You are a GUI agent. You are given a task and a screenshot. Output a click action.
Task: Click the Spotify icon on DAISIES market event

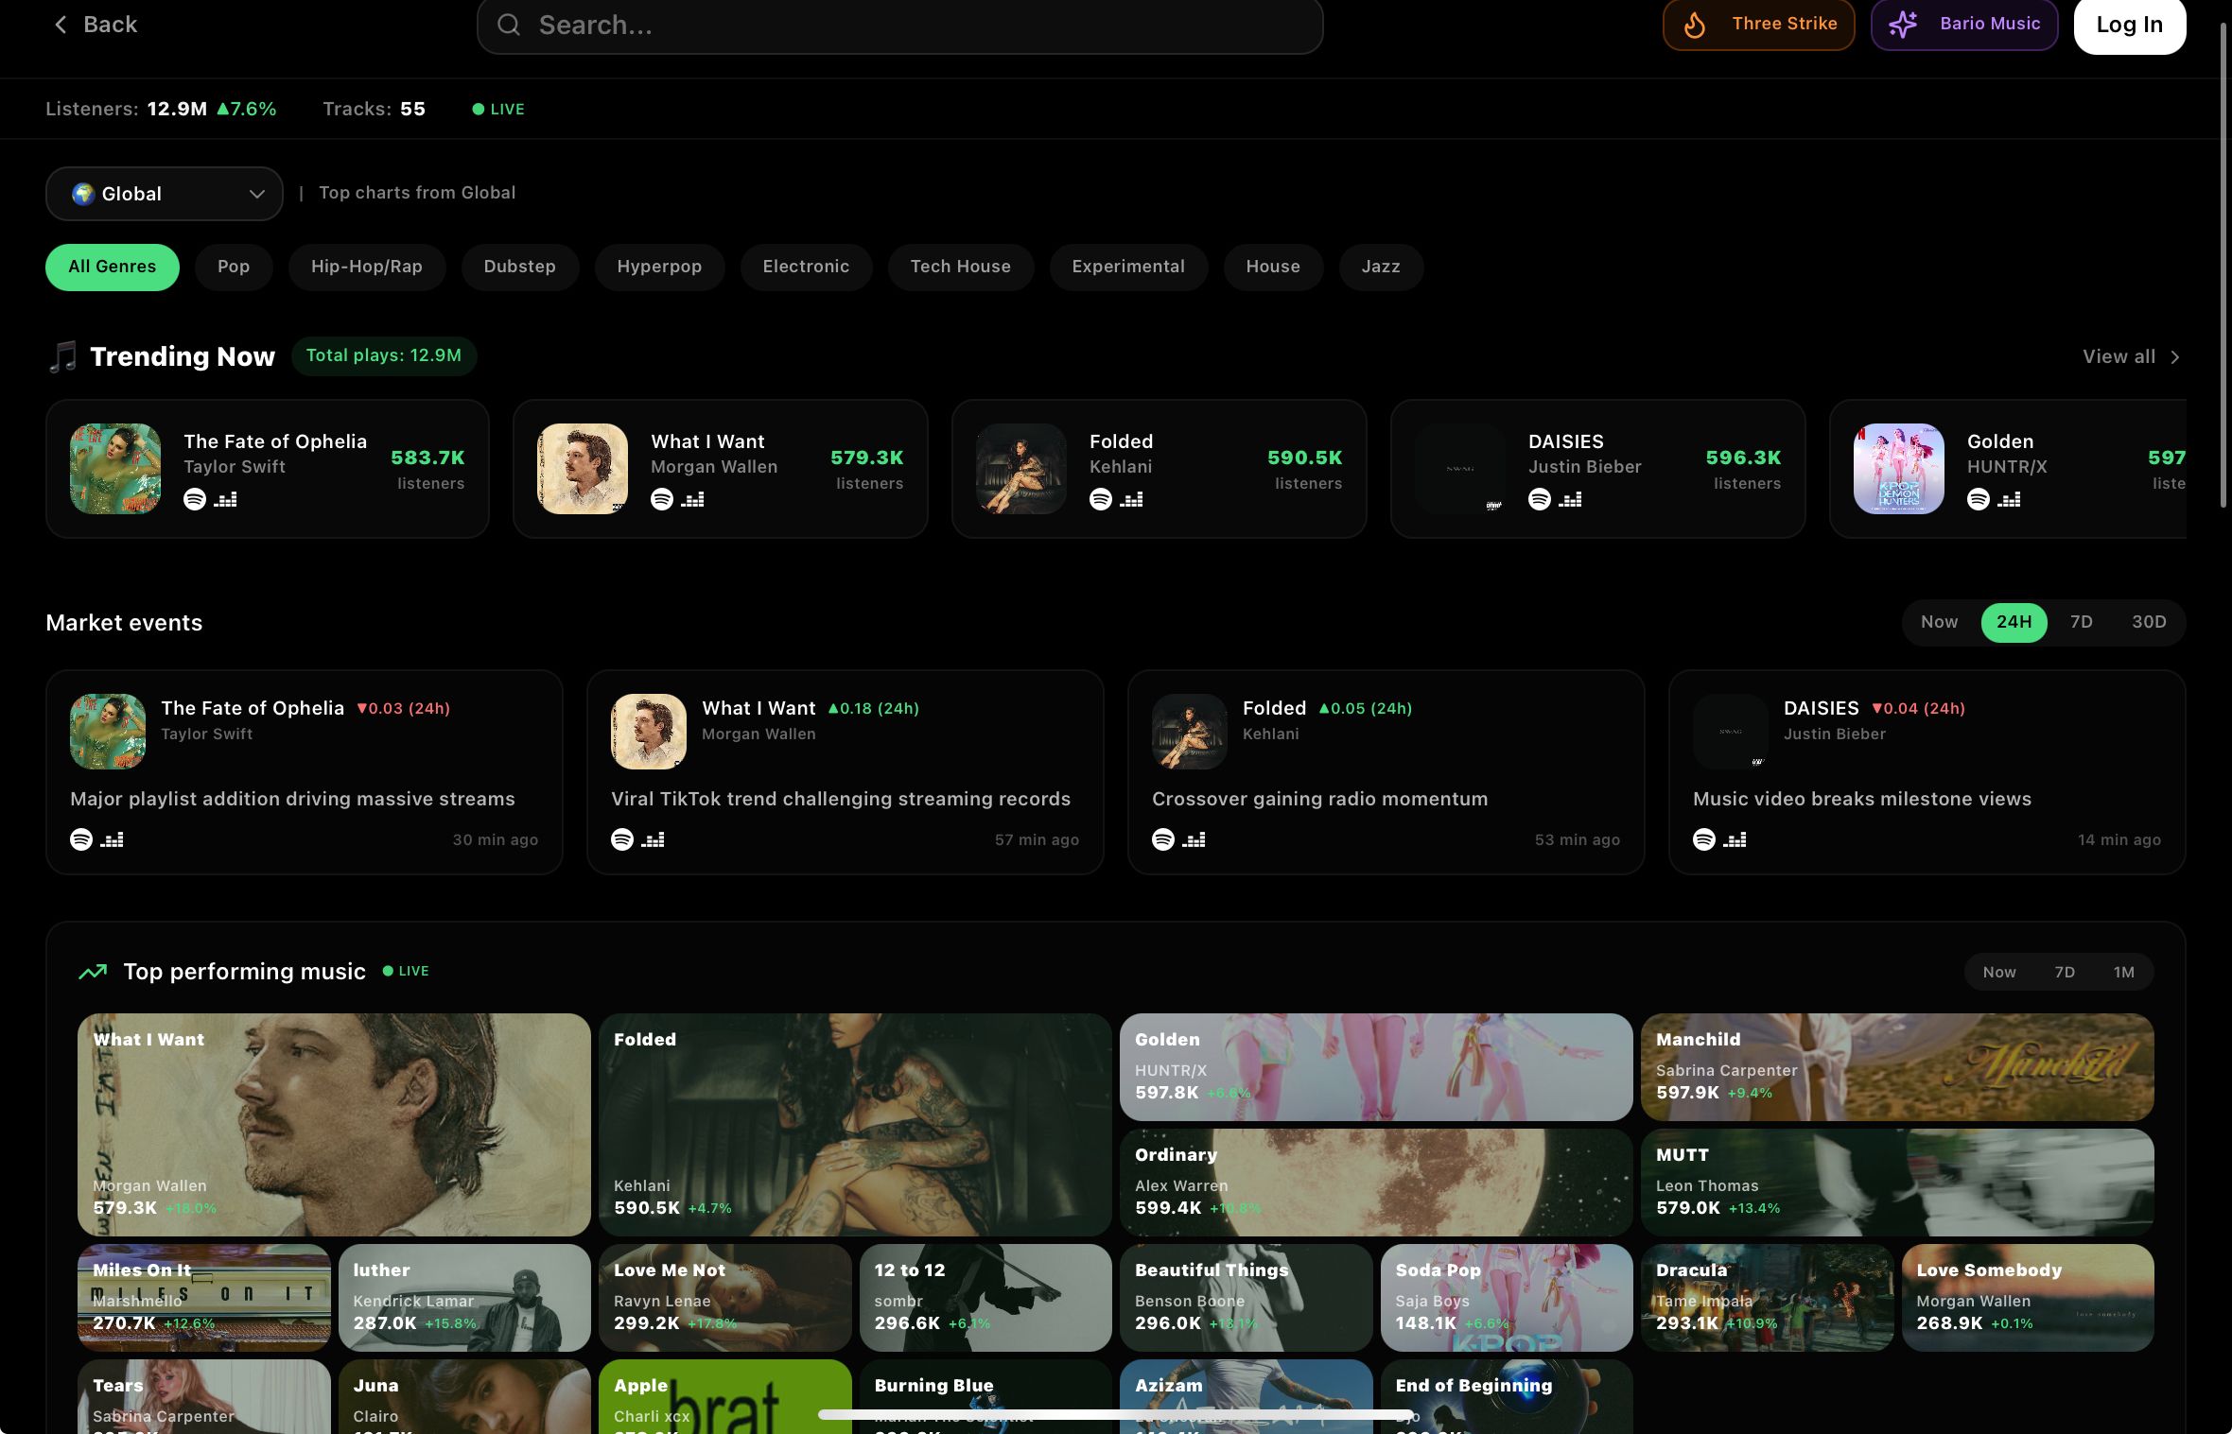click(1704, 839)
